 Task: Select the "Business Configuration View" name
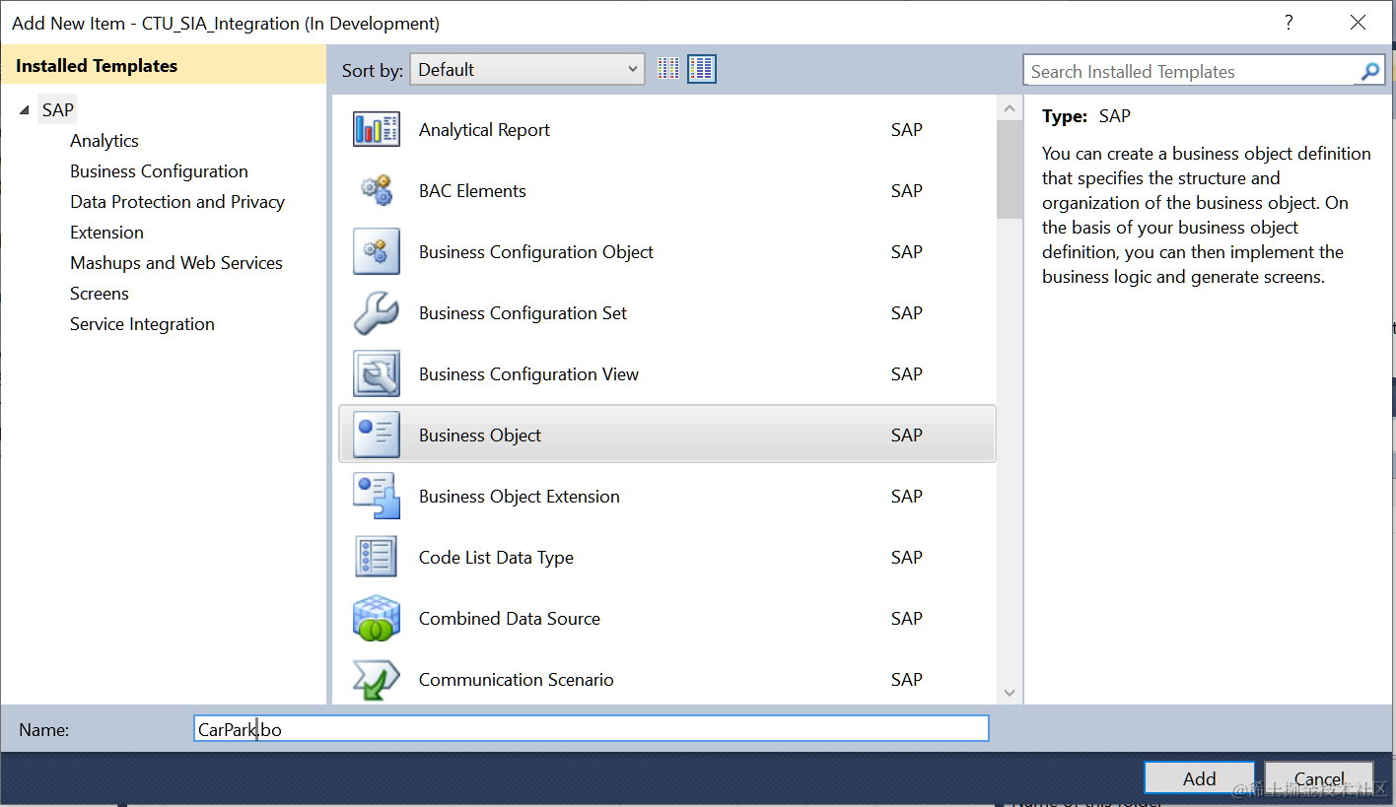[528, 374]
